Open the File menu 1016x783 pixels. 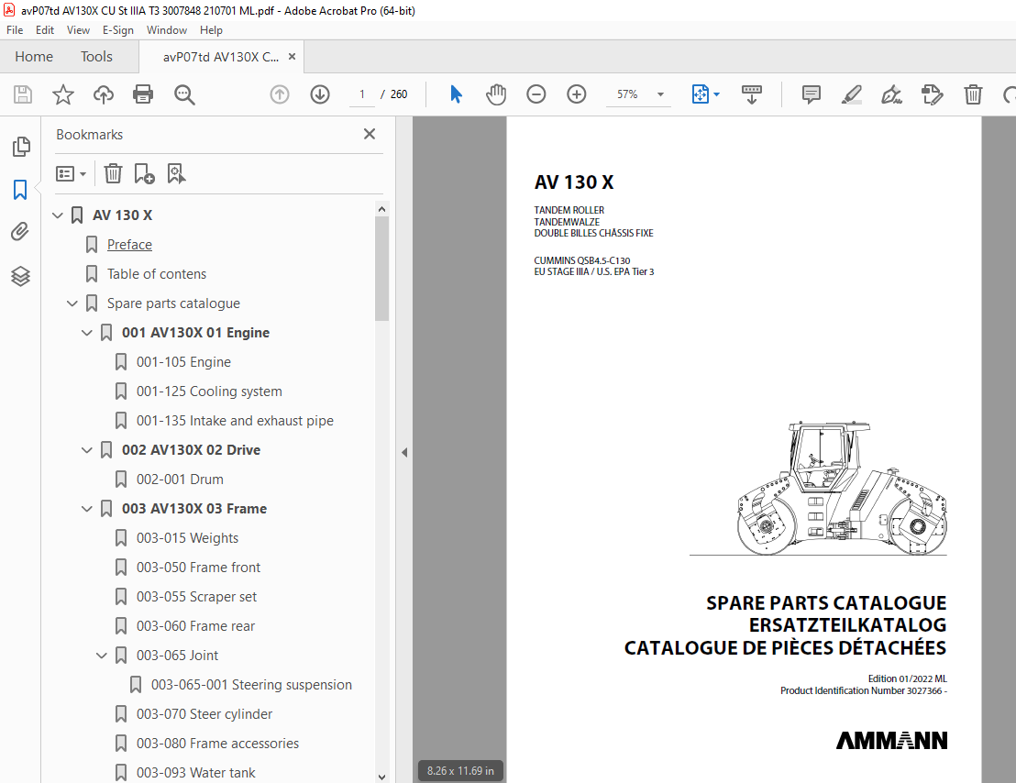(x=15, y=29)
